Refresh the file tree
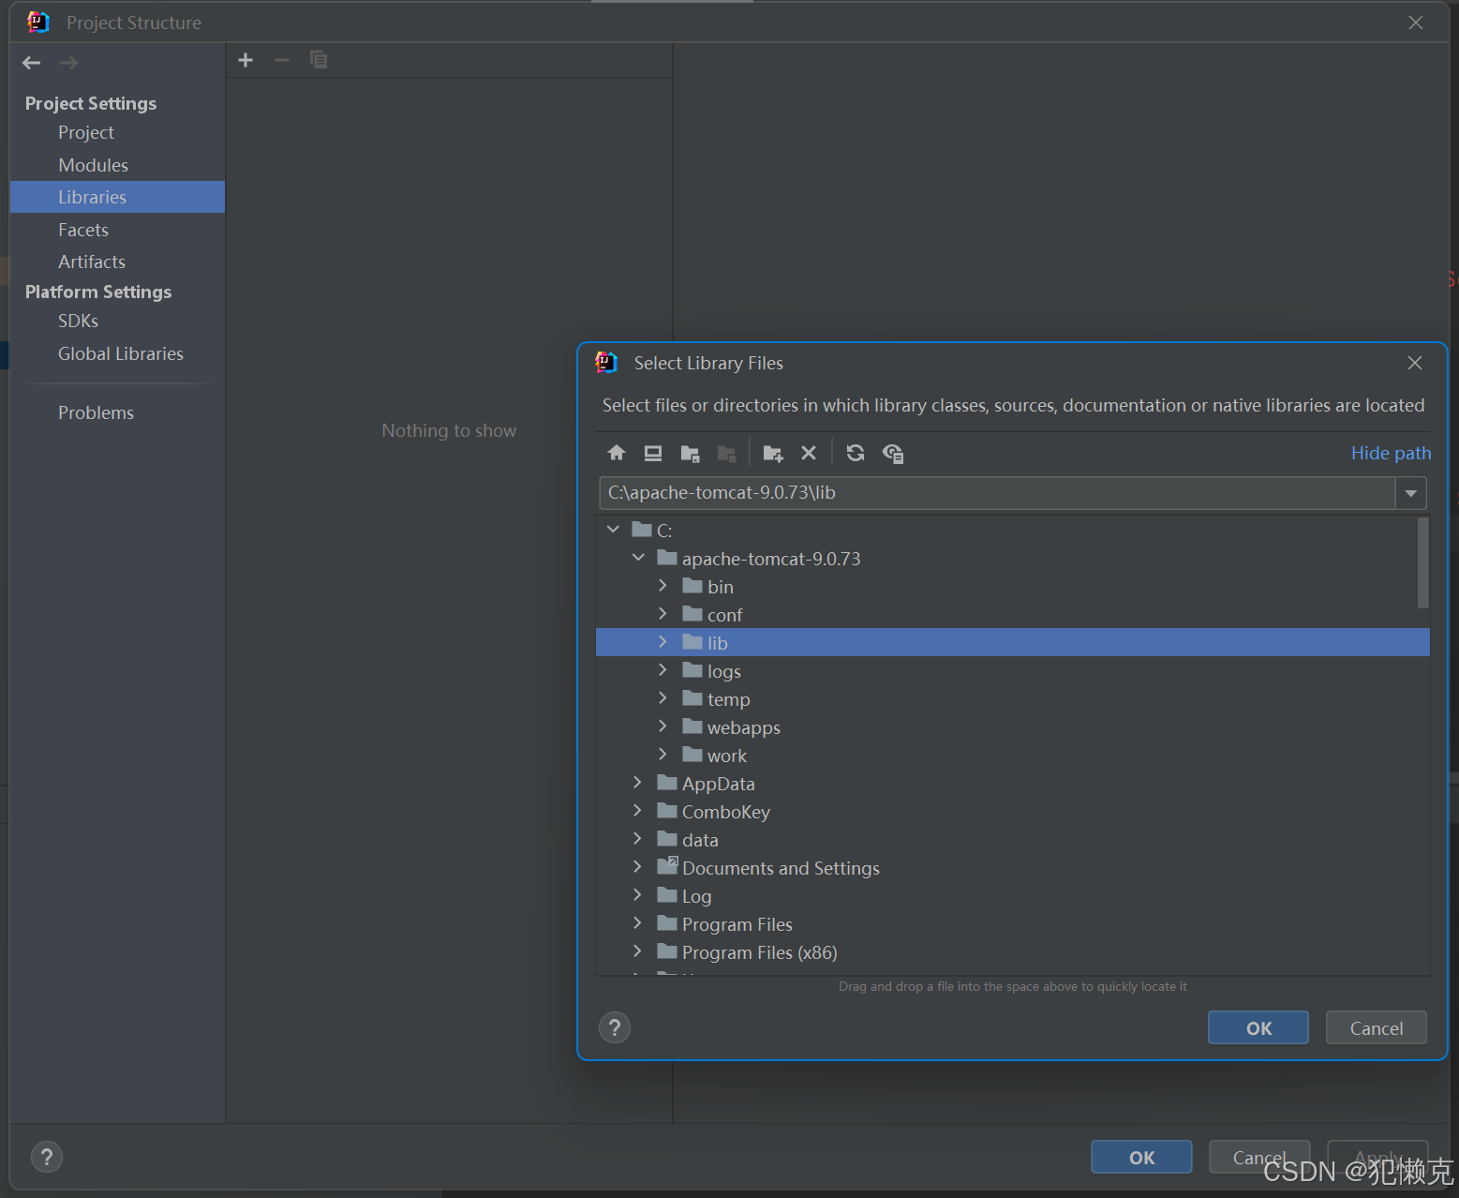1459x1198 pixels. (856, 453)
